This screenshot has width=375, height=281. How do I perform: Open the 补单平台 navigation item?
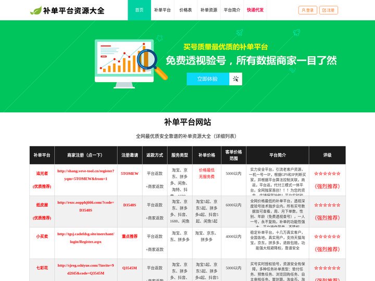coord(162,10)
